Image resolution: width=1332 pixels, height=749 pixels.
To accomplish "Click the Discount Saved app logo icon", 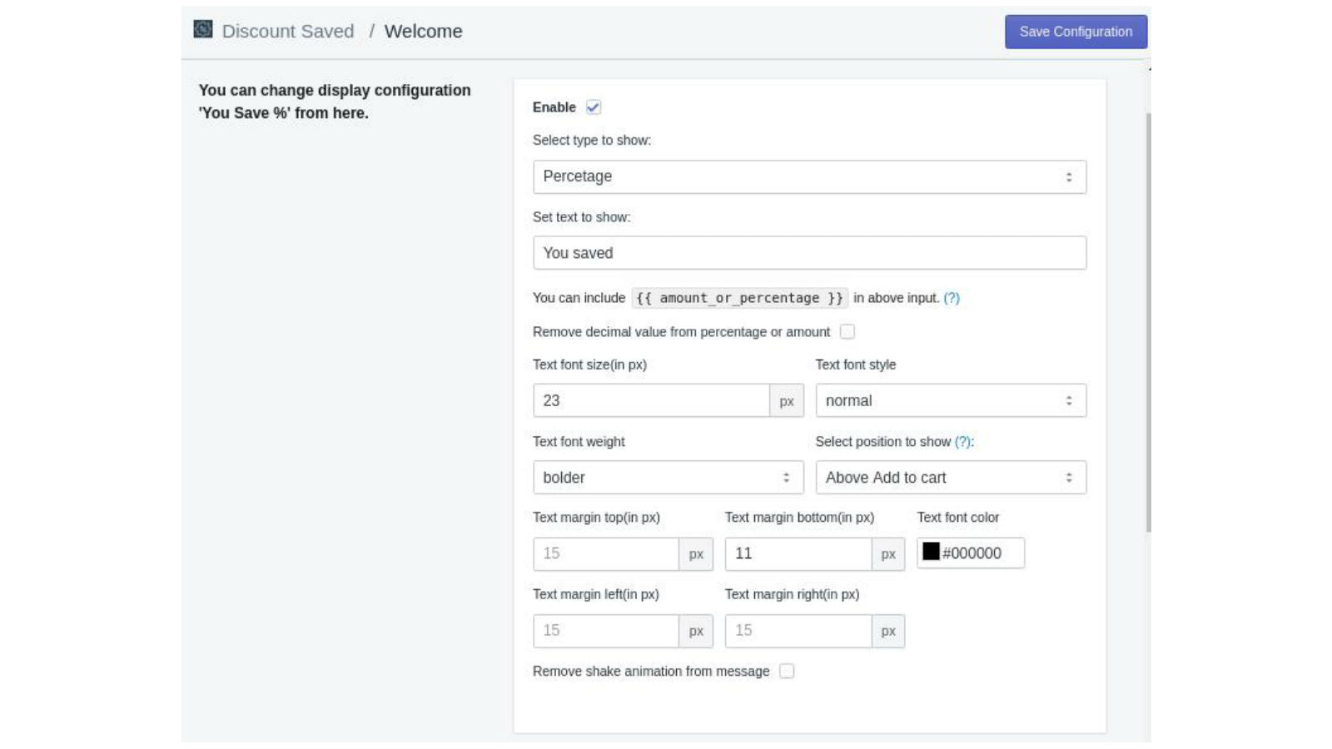I will tap(201, 29).
